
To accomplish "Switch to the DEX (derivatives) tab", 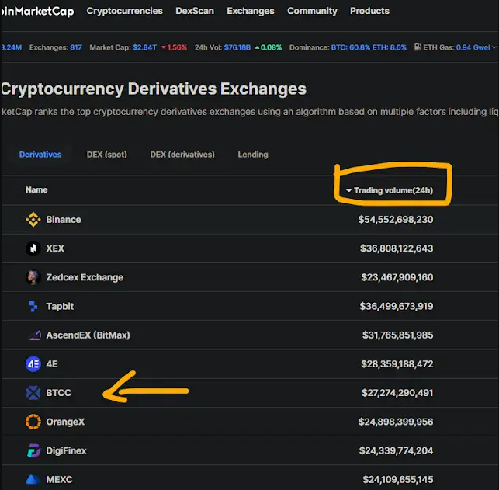I will tap(182, 155).
